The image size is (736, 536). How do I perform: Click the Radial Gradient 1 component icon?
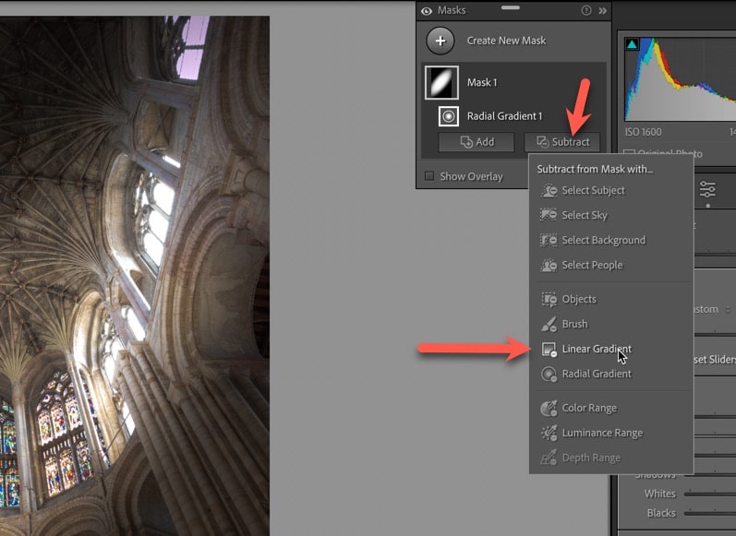(448, 116)
